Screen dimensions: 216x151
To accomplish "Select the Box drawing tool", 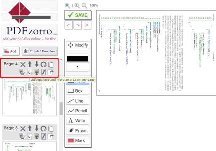I will point(78,91).
